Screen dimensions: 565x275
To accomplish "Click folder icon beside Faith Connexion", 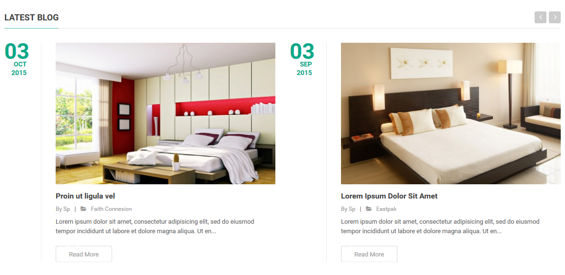I will click(83, 209).
